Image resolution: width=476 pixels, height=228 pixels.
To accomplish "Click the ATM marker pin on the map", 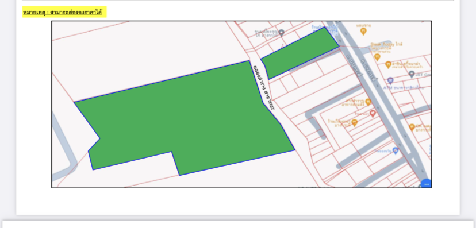I will [390, 80].
